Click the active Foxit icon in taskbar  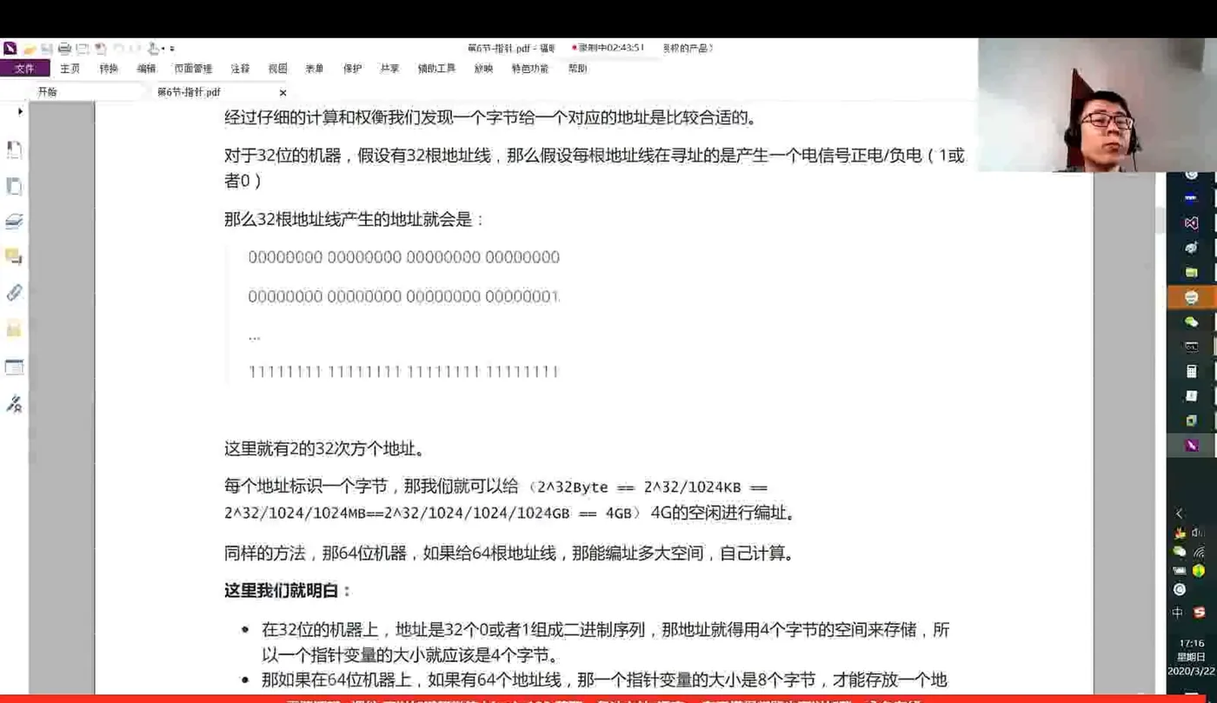click(1191, 446)
